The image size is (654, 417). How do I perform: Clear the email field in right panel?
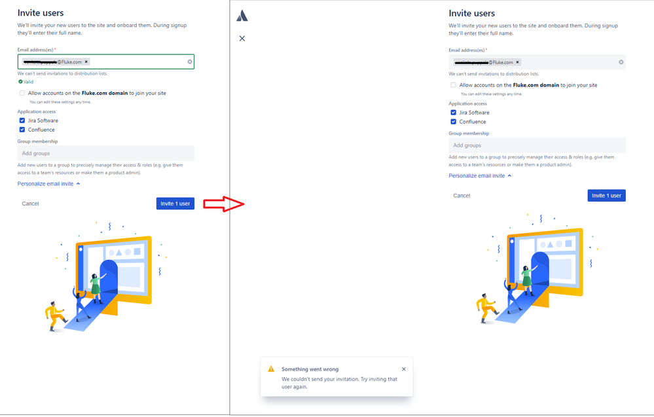click(x=621, y=62)
